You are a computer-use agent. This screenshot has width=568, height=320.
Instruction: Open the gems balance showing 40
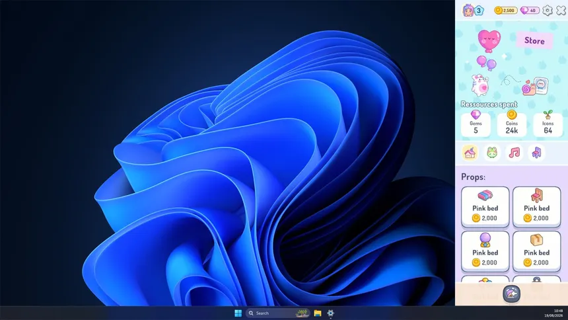coord(530,10)
